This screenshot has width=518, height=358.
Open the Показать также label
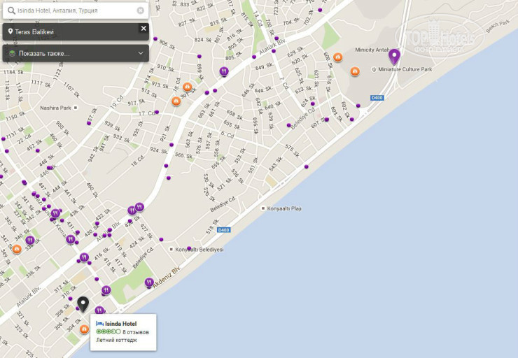coord(44,53)
